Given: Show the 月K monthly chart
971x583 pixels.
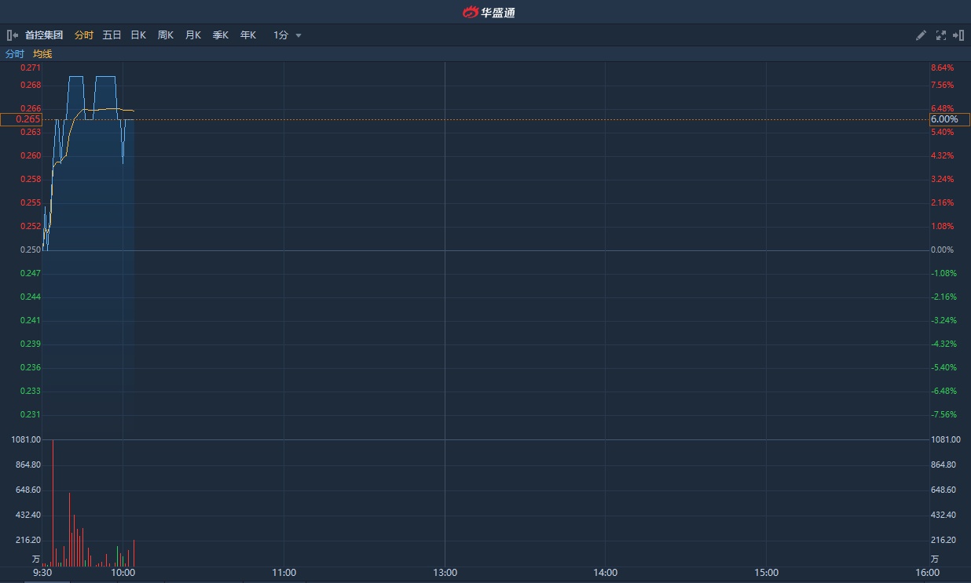Looking at the screenshot, I should pyautogui.click(x=192, y=35).
